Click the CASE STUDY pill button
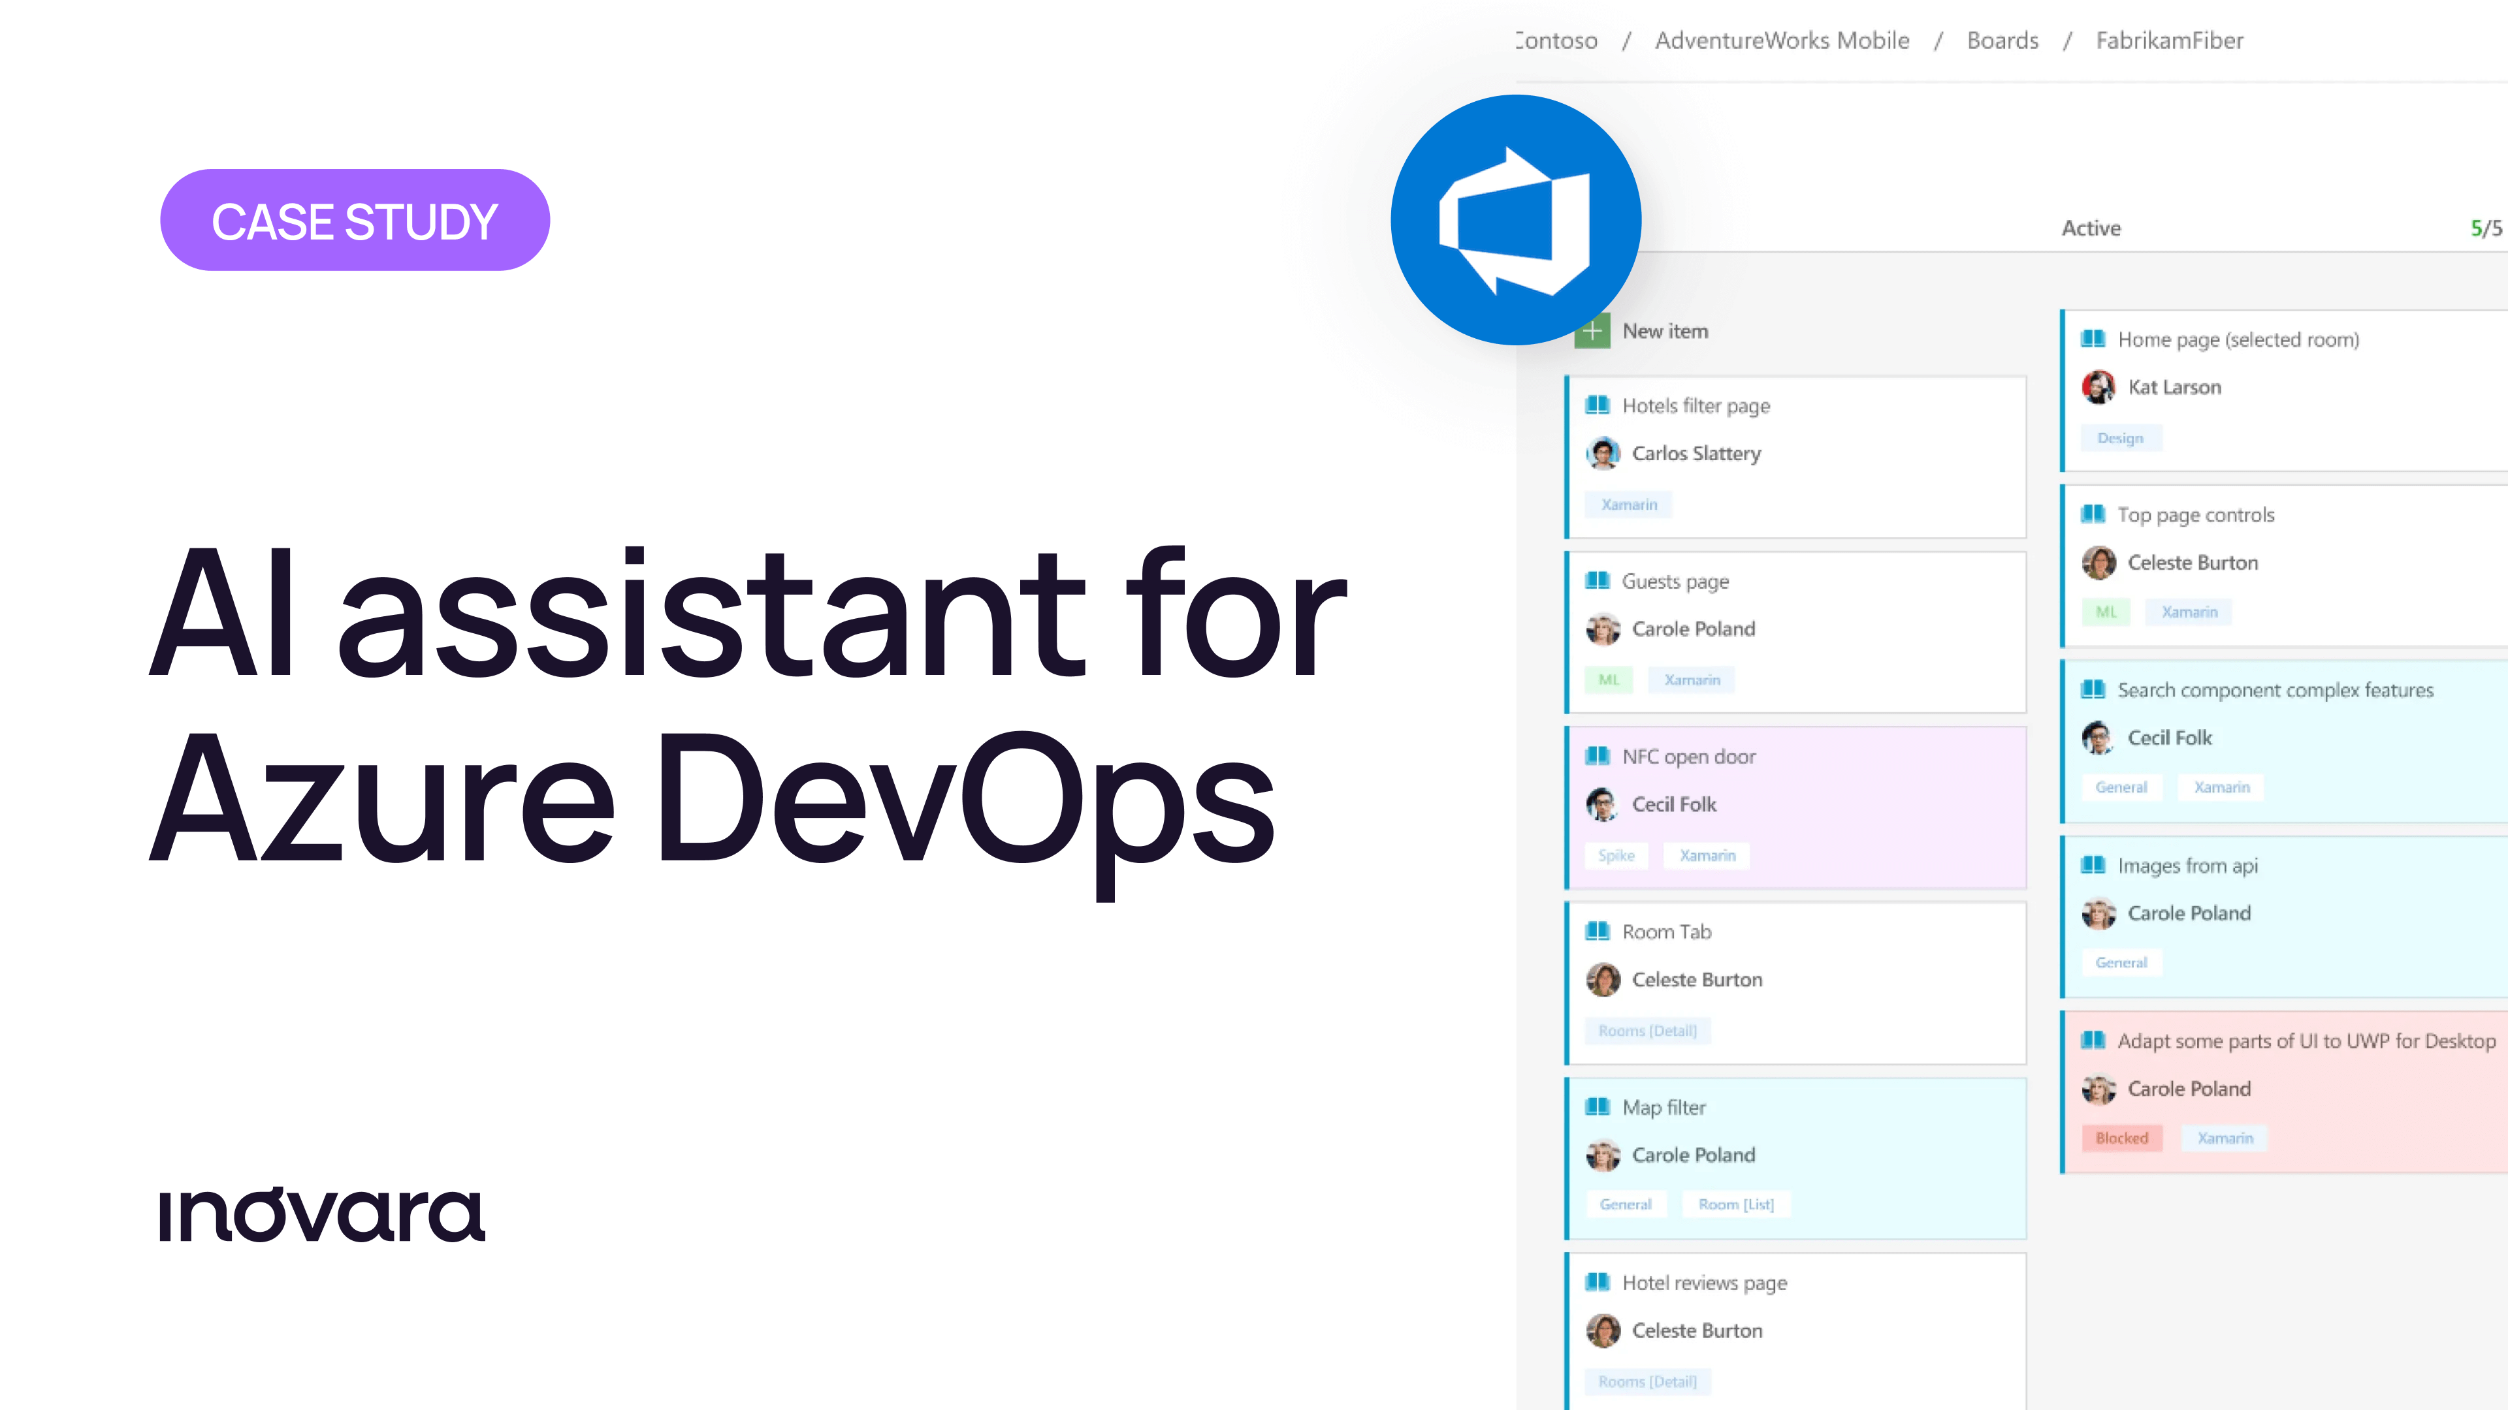 click(355, 221)
